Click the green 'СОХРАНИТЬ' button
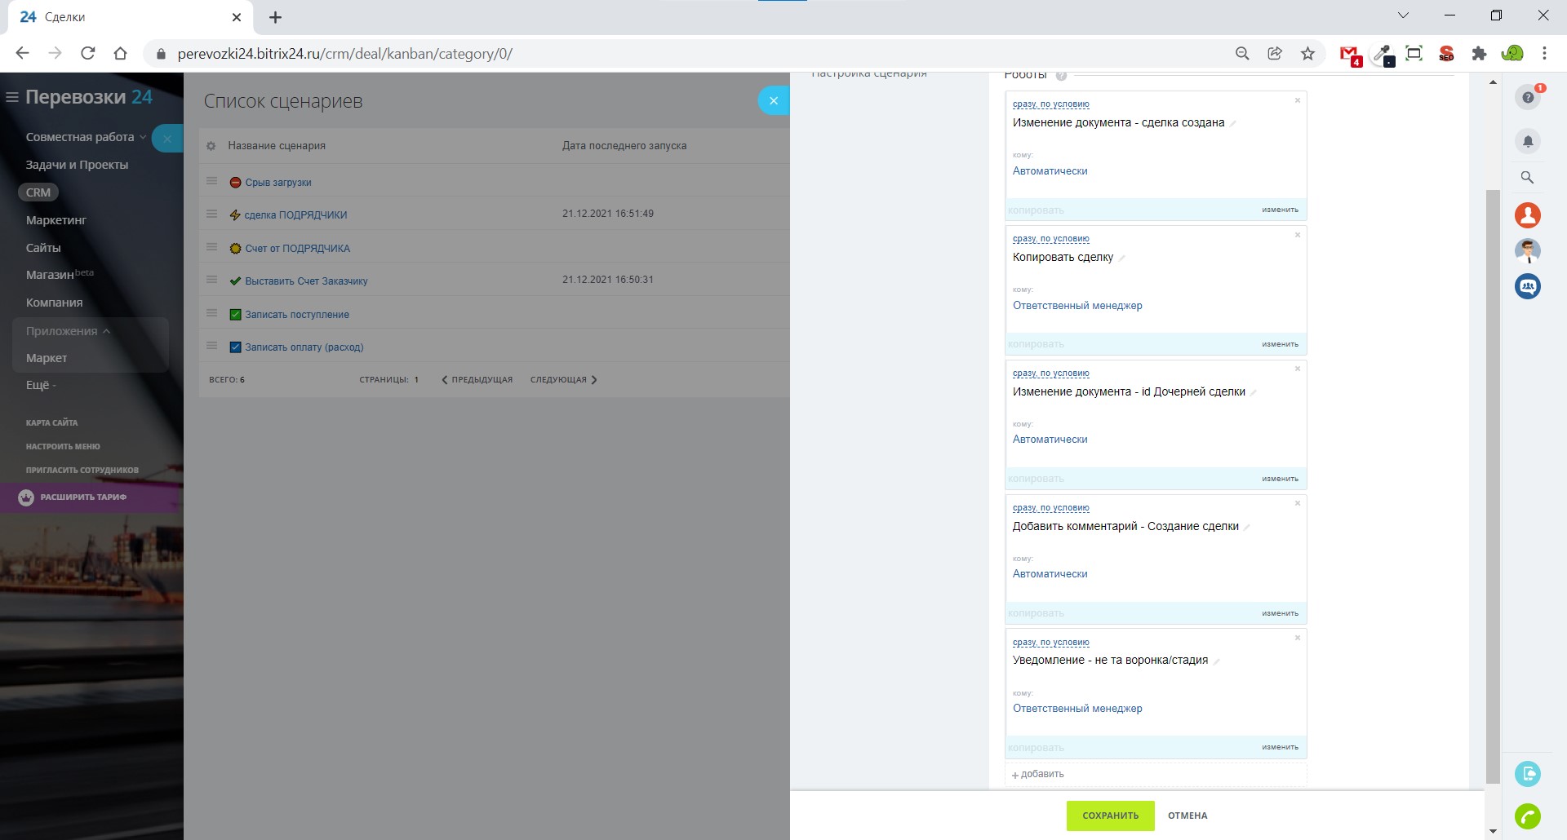This screenshot has width=1567, height=840. tap(1110, 816)
